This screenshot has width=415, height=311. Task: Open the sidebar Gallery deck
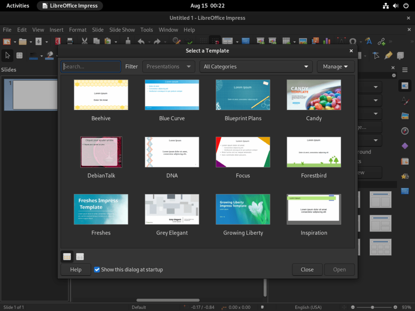[405, 116]
